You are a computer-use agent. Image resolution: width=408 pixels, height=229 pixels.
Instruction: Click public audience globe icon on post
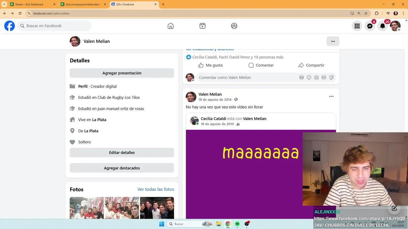click(x=236, y=100)
